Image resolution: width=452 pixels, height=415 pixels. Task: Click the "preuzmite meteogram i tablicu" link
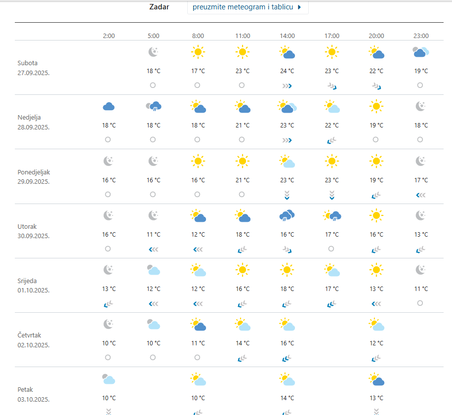(x=247, y=7)
